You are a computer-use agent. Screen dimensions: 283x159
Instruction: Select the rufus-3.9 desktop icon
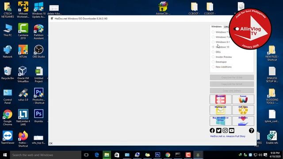pyautogui.click(x=23, y=95)
